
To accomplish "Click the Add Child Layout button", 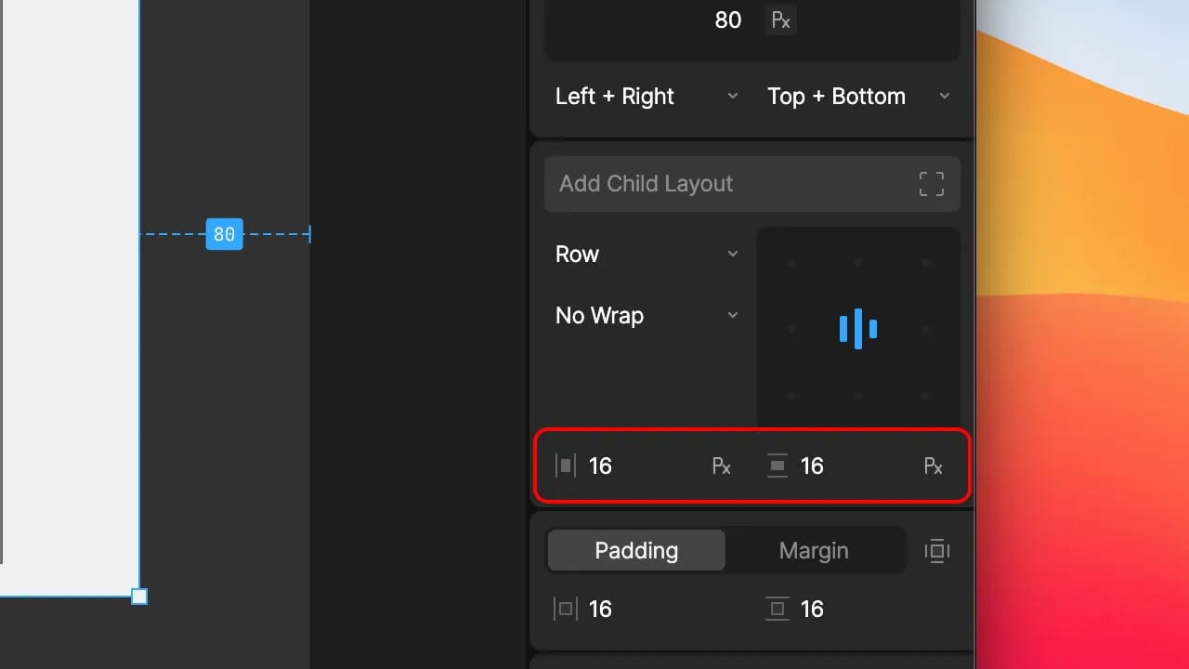I will [x=751, y=184].
